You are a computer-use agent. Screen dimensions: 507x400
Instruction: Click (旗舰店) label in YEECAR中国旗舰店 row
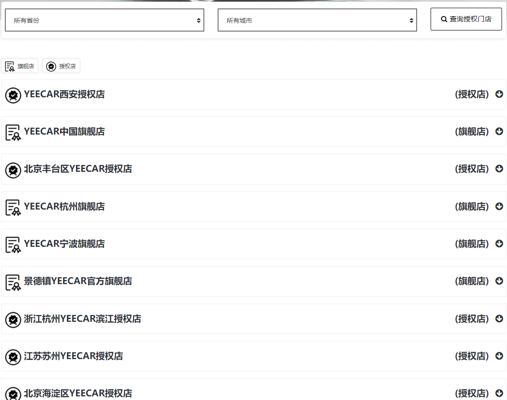472,131
